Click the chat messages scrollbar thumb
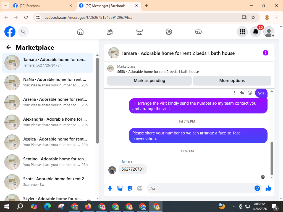This screenshot has width=283, height=212. pyautogui.click(x=272, y=158)
